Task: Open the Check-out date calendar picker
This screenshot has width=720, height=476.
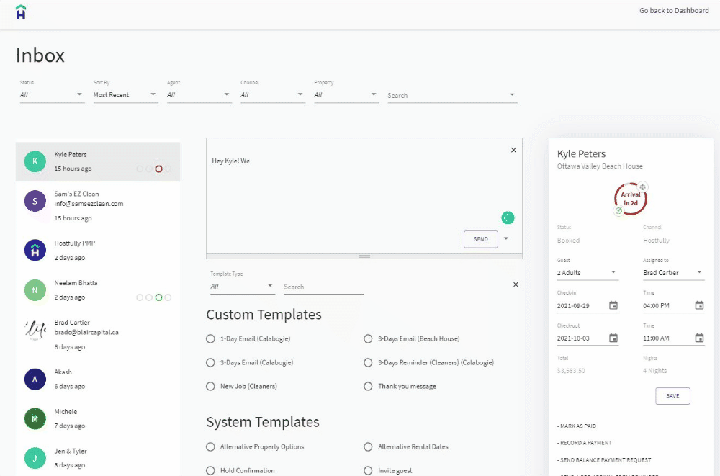Action: click(x=613, y=338)
